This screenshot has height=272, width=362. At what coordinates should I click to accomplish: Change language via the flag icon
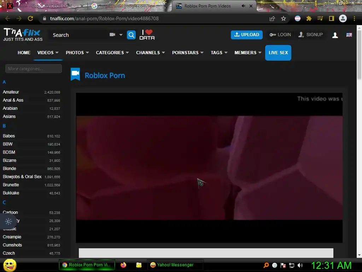349,35
